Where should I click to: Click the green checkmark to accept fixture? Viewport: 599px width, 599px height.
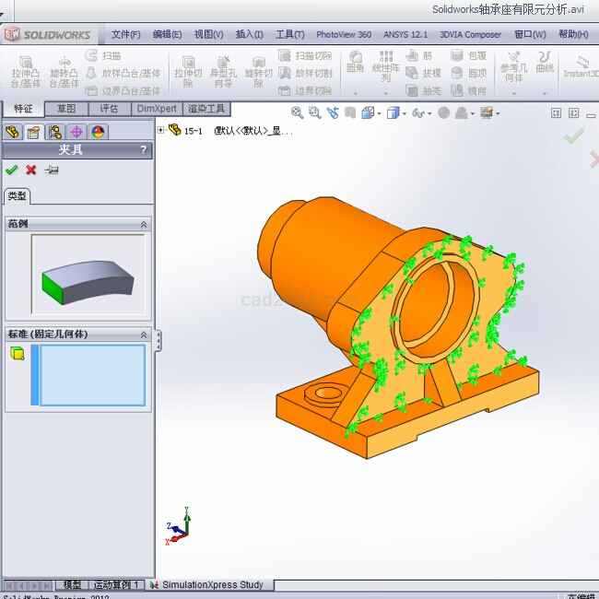coord(11,170)
